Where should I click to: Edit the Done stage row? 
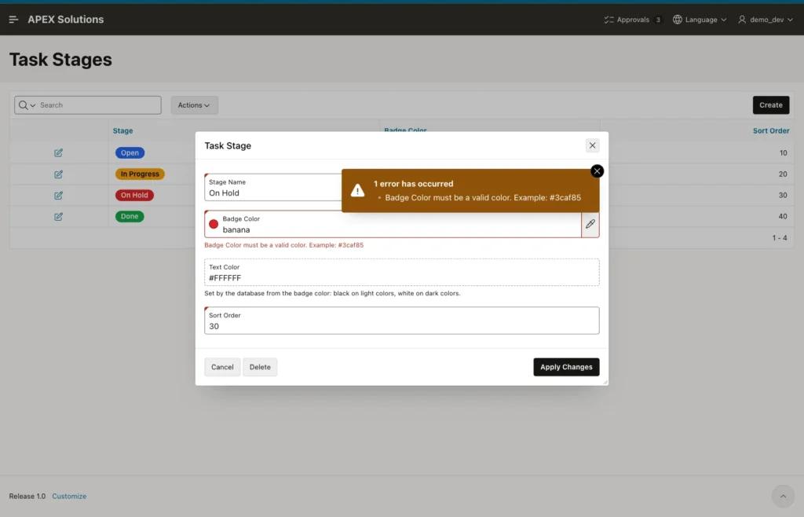(58, 216)
